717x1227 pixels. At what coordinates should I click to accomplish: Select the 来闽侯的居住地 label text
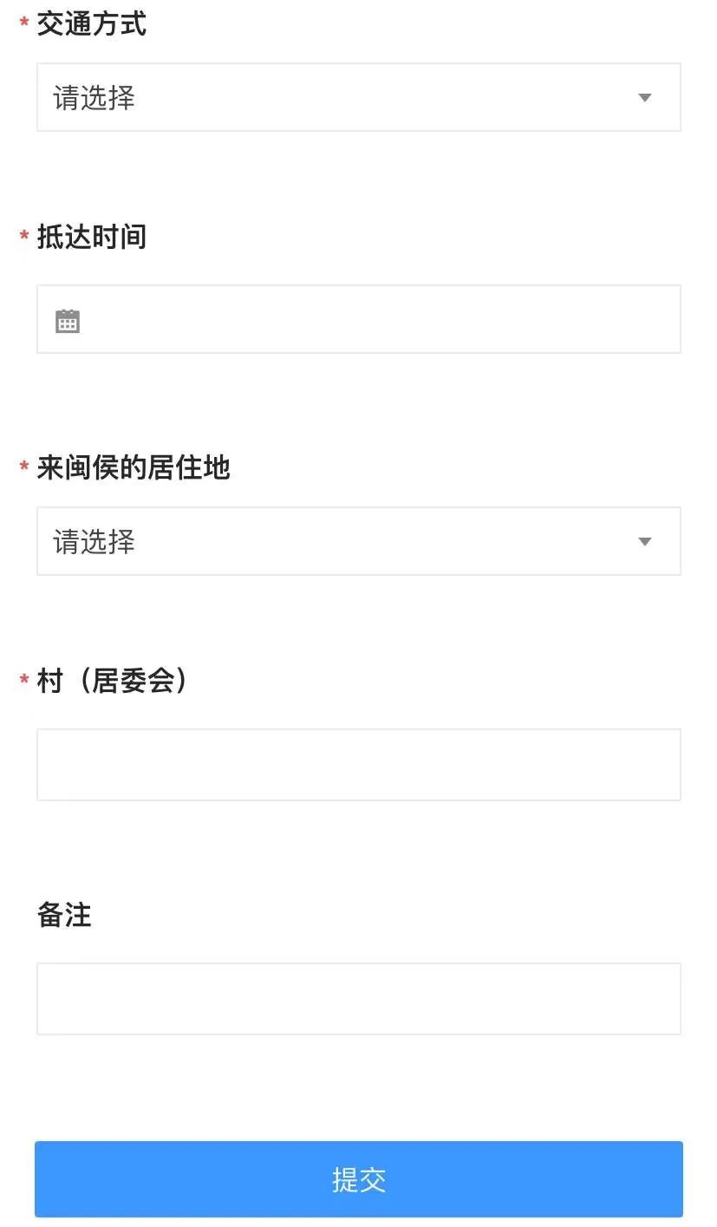click(133, 468)
